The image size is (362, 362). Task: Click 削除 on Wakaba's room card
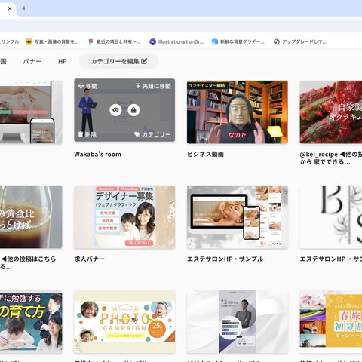87,134
